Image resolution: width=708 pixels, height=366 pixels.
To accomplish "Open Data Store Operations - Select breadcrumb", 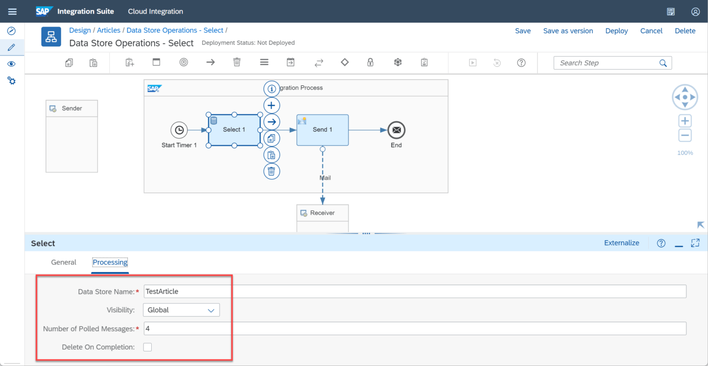I will [x=175, y=30].
